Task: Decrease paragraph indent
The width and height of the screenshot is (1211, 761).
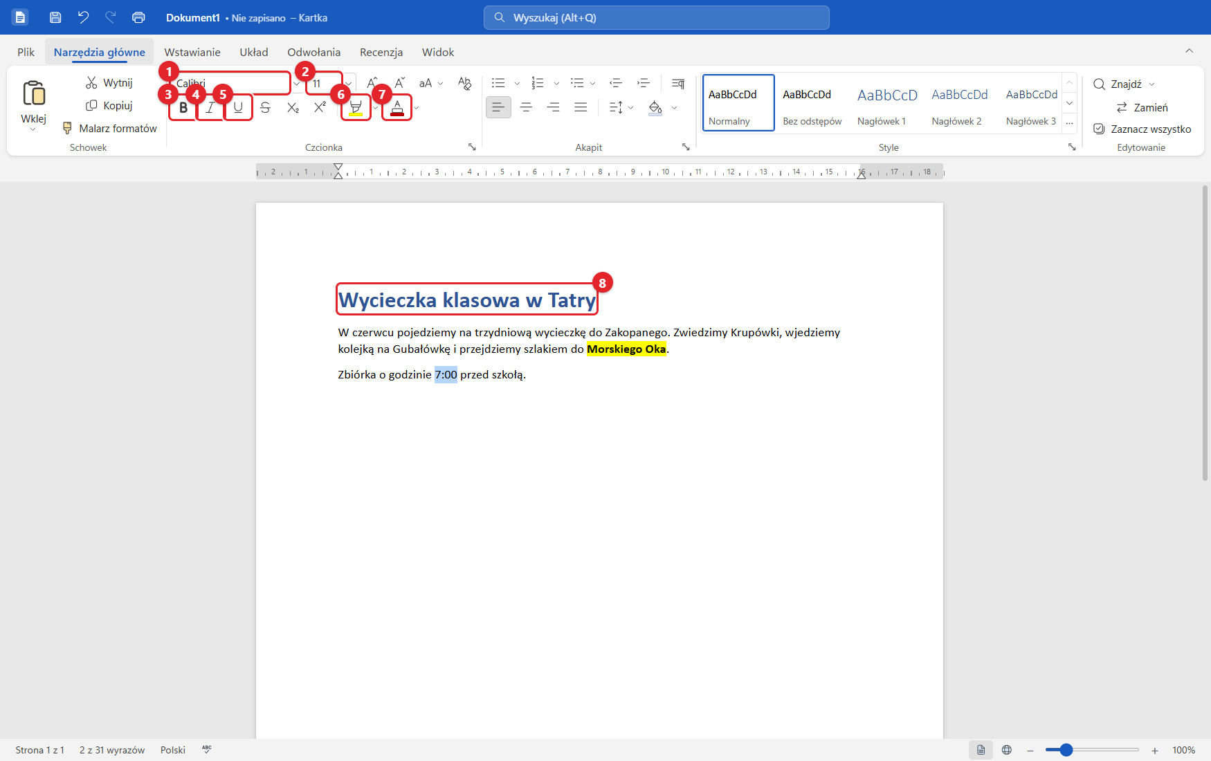Action: [616, 83]
